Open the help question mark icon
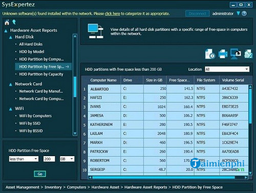Screen dimensions: 256x193 244,13
